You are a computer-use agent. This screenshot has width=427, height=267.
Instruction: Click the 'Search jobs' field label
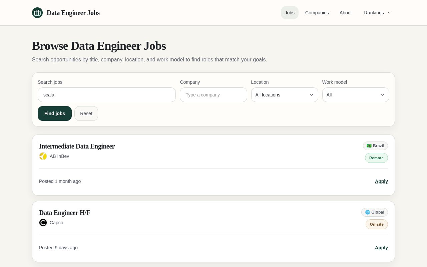pos(50,82)
